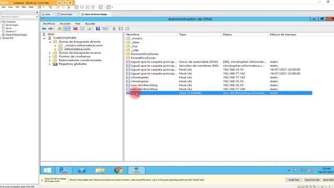
Task: Expand informatica.com zone node
Action: click(55, 49)
